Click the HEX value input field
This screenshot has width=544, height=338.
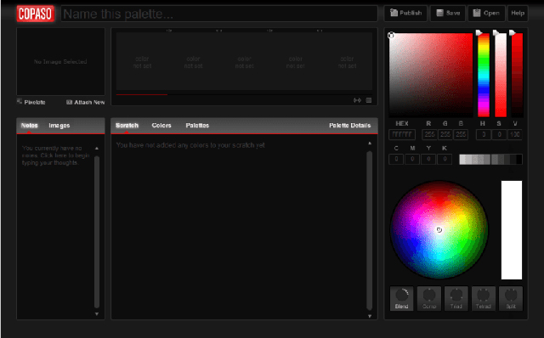402,134
